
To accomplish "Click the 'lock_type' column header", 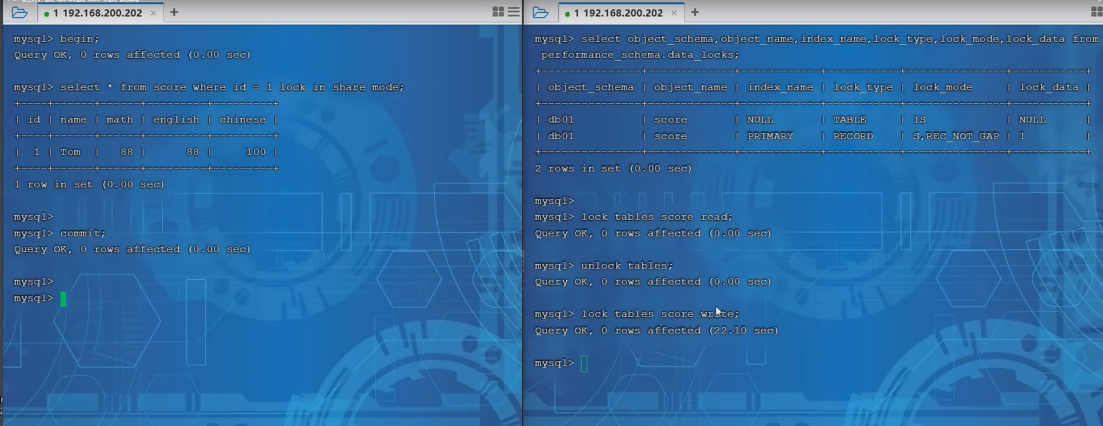I will [863, 87].
